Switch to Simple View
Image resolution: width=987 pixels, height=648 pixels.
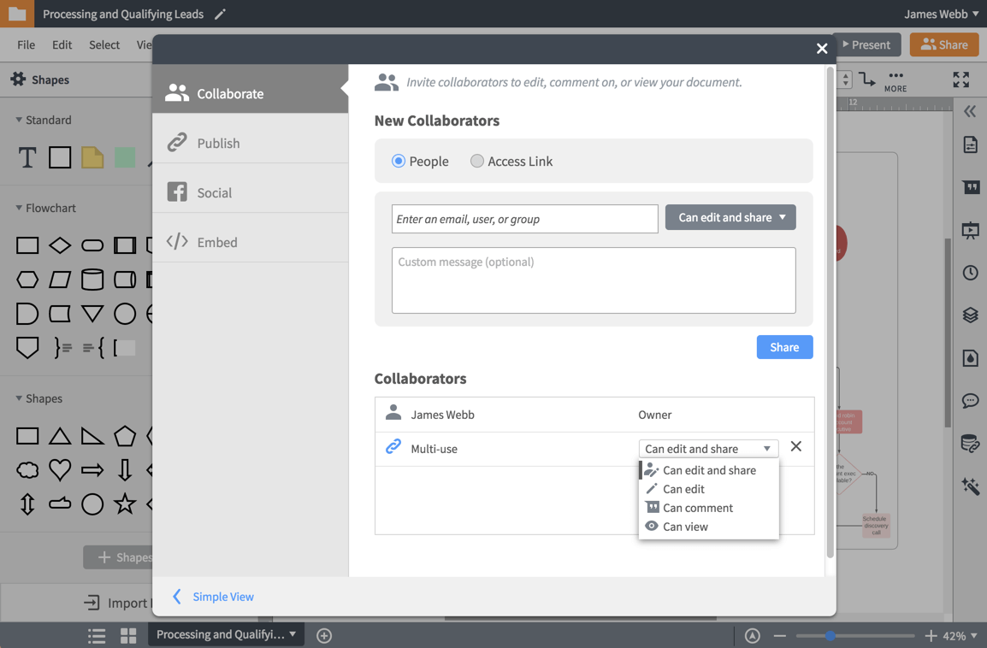(222, 597)
